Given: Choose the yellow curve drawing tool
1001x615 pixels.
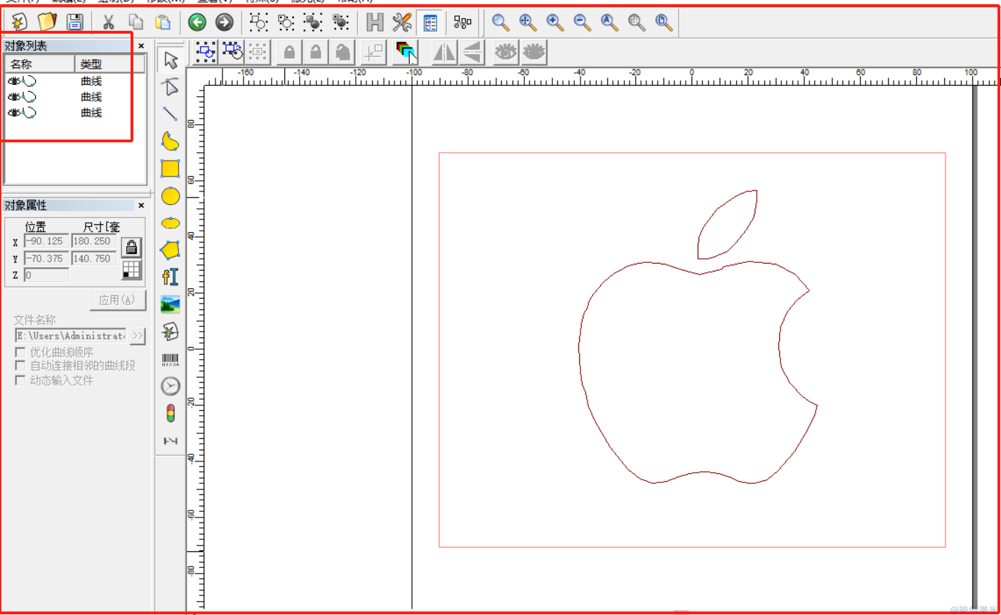Looking at the screenshot, I should point(171,142).
